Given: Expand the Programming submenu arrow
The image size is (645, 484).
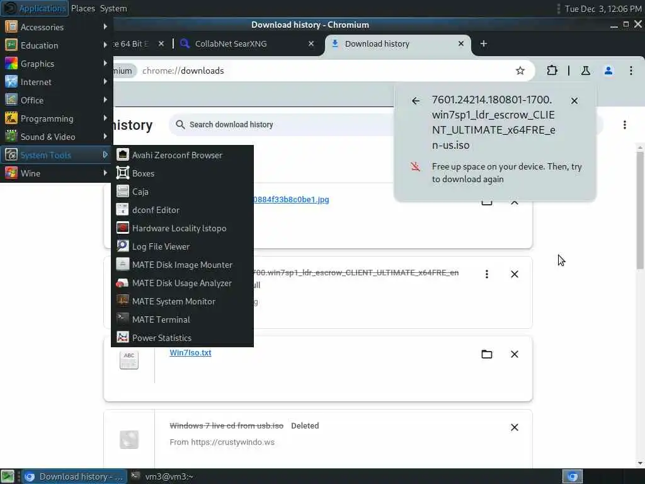Looking at the screenshot, I should pyautogui.click(x=105, y=118).
